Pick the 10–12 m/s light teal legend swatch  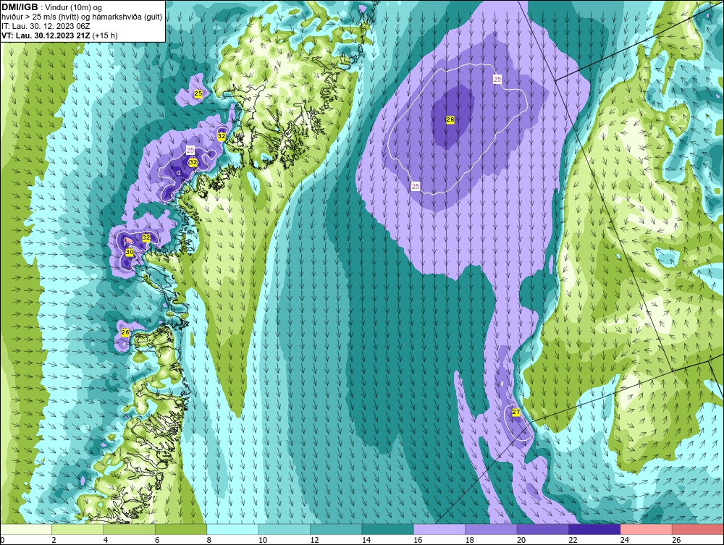click(x=285, y=529)
